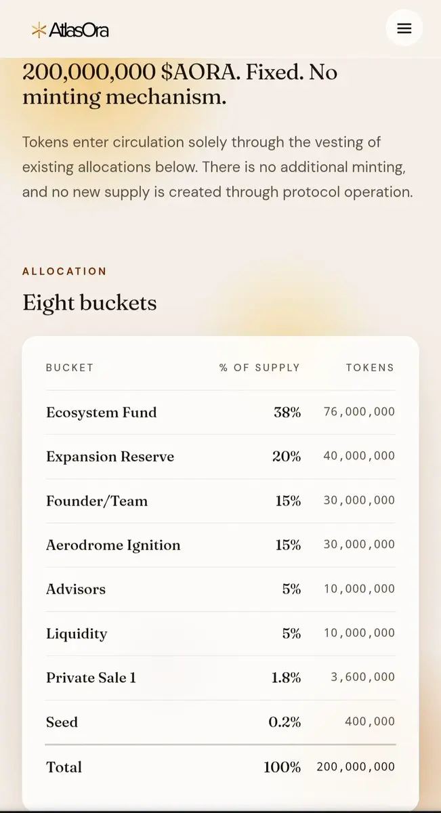
Task: Click the Seed bucket label
Action: tap(62, 722)
